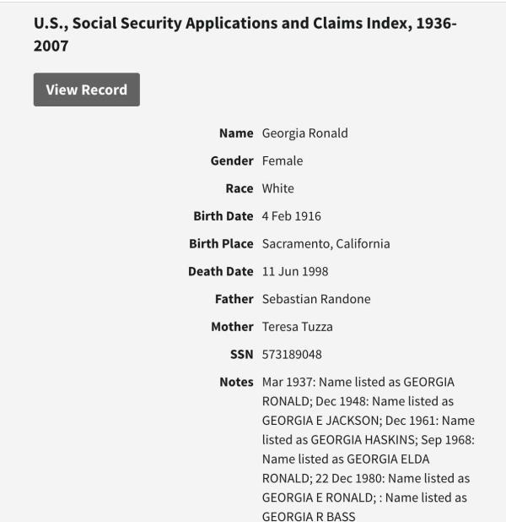The height and width of the screenshot is (522, 506).
Task: Select the Notes field label
Action: [236, 382]
